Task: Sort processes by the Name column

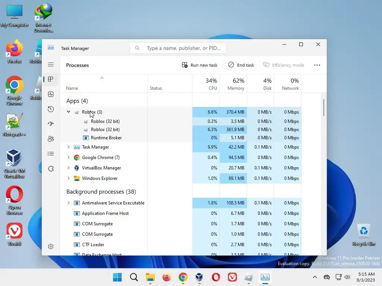Action: [104, 84]
